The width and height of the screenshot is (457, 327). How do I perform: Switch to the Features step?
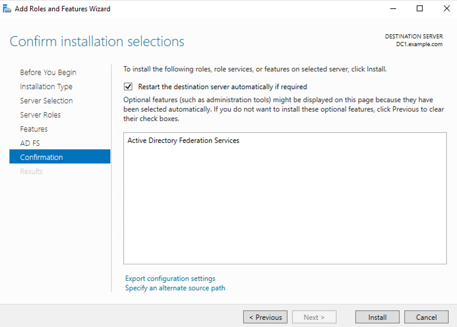34,129
